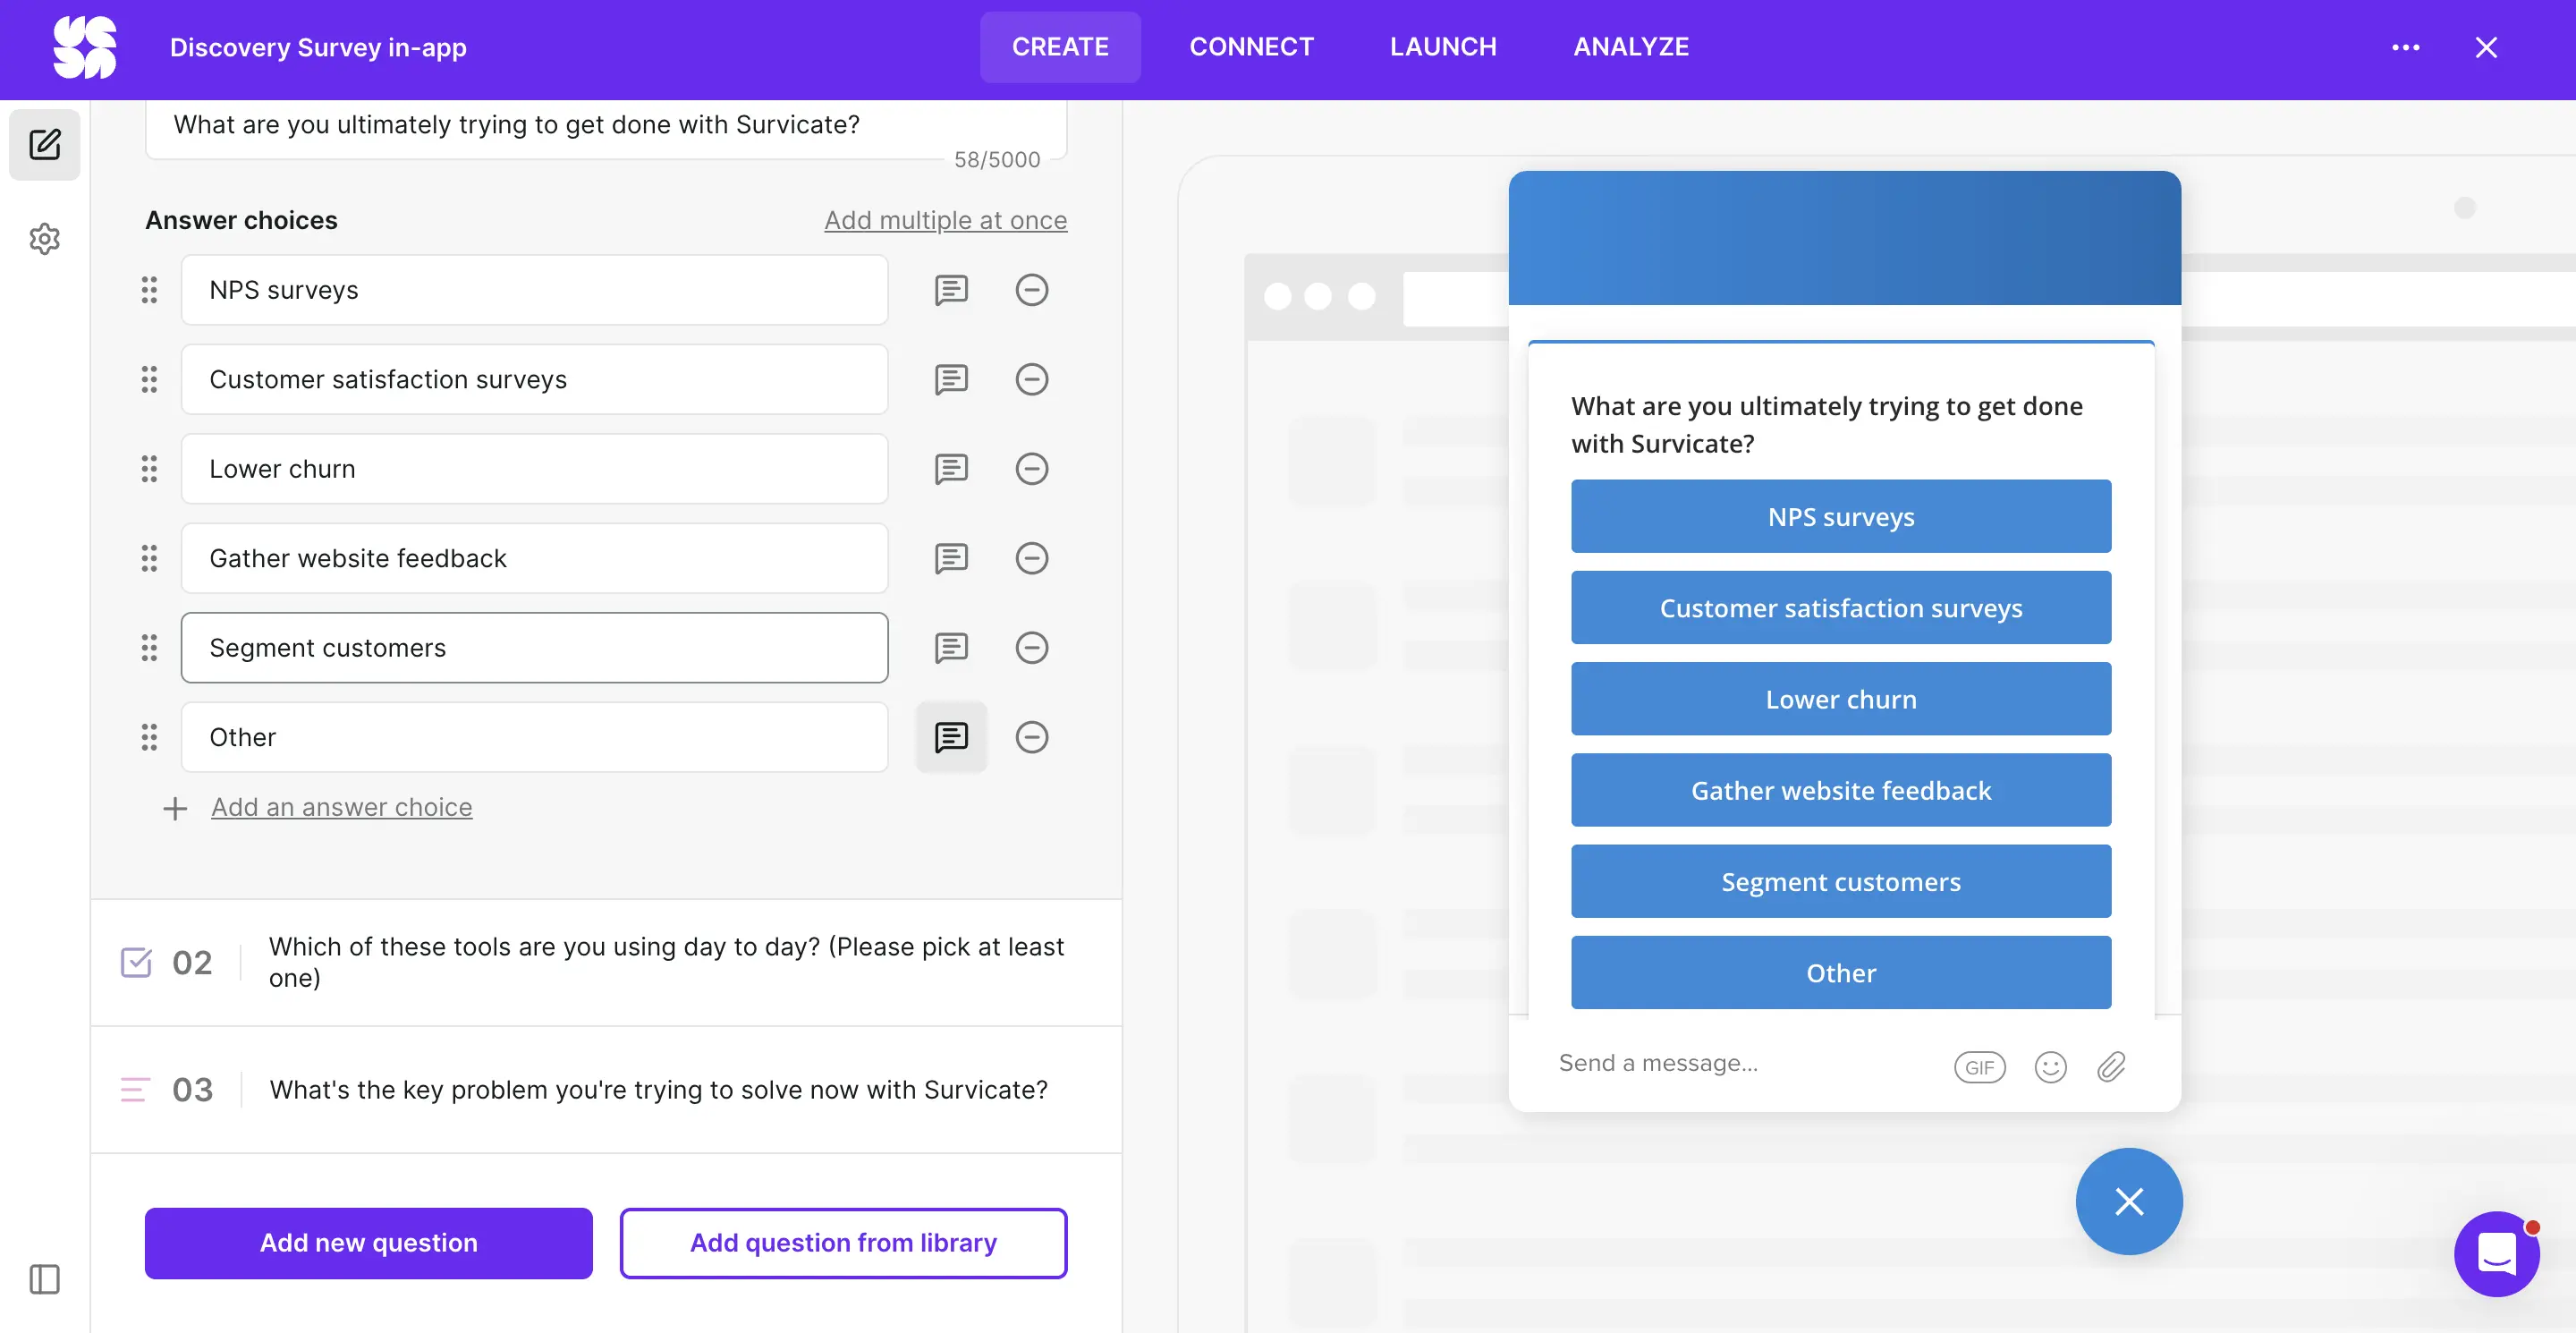Open the survey settings gear icon
The width and height of the screenshot is (2576, 1333).
click(44, 239)
